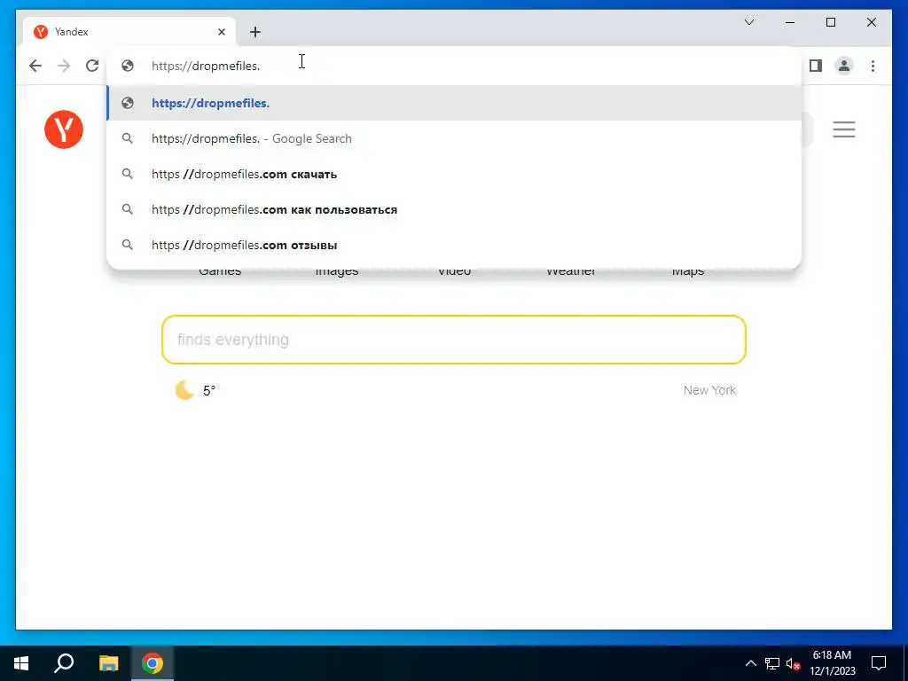Pick the dropmefiles.com отзывы suggestion
Screen dimensions: 908x681
click(x=454, y=245)
